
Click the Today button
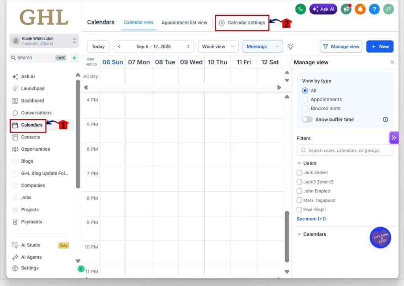click(98, 47)
